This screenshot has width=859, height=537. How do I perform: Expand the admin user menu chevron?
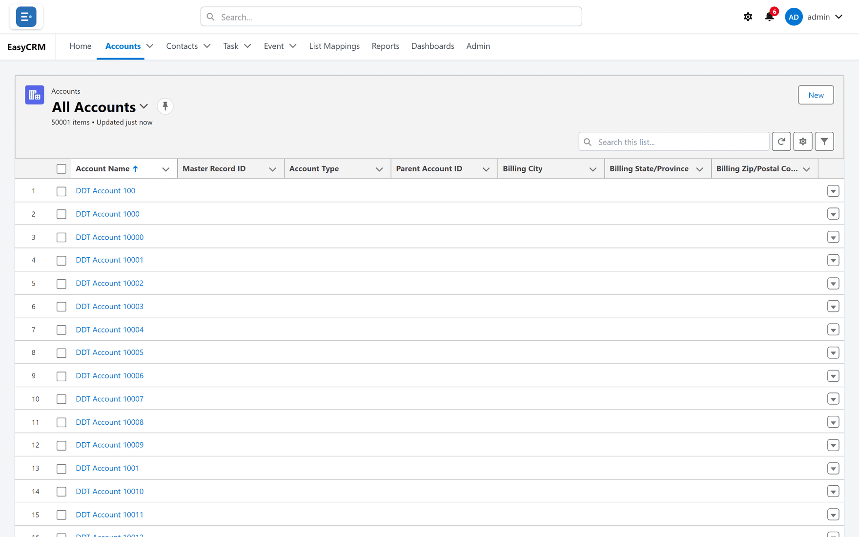pos(839,17)
